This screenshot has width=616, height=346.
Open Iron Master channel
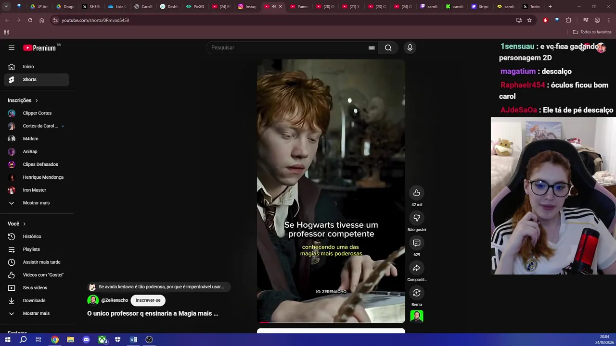37,190
